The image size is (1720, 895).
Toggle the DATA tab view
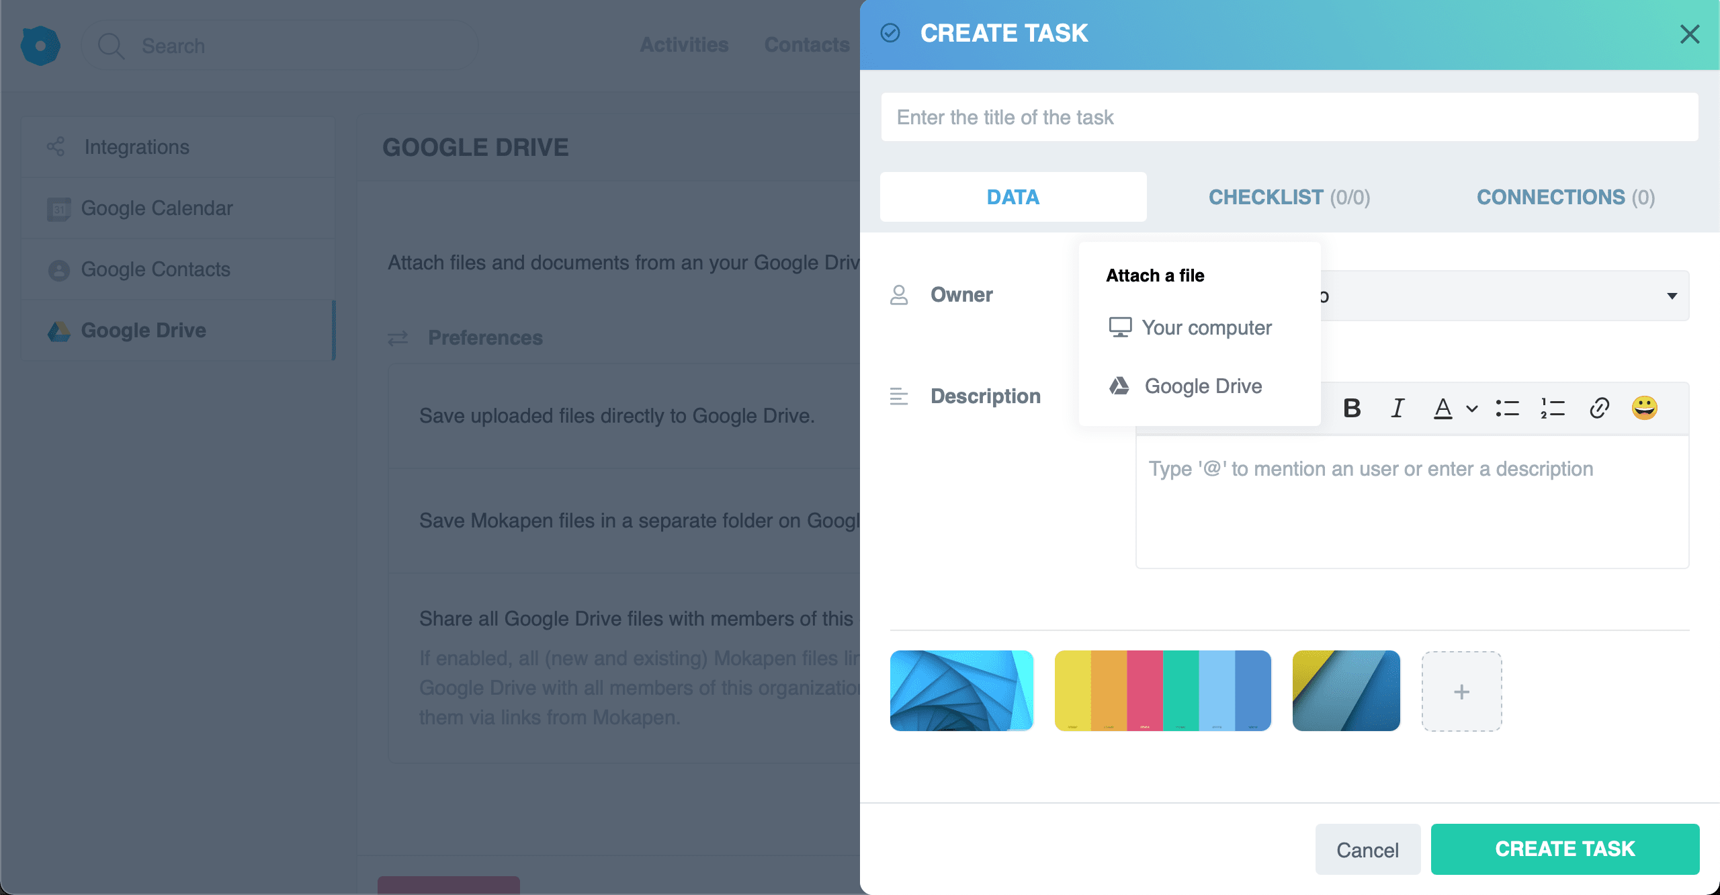[x=1014, y=197]
